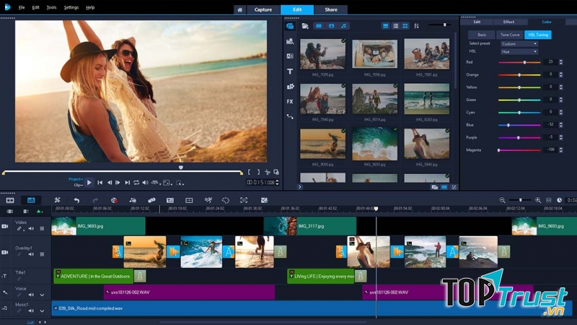Mute the Overlay1 track
Image resolution: width=577 pixels, height=325 pixels.
[x=31, y=254]
